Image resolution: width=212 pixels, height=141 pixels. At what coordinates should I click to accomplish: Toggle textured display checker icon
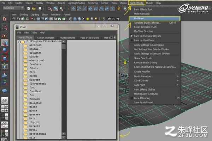pyautogui.click(x=83, y=19)
